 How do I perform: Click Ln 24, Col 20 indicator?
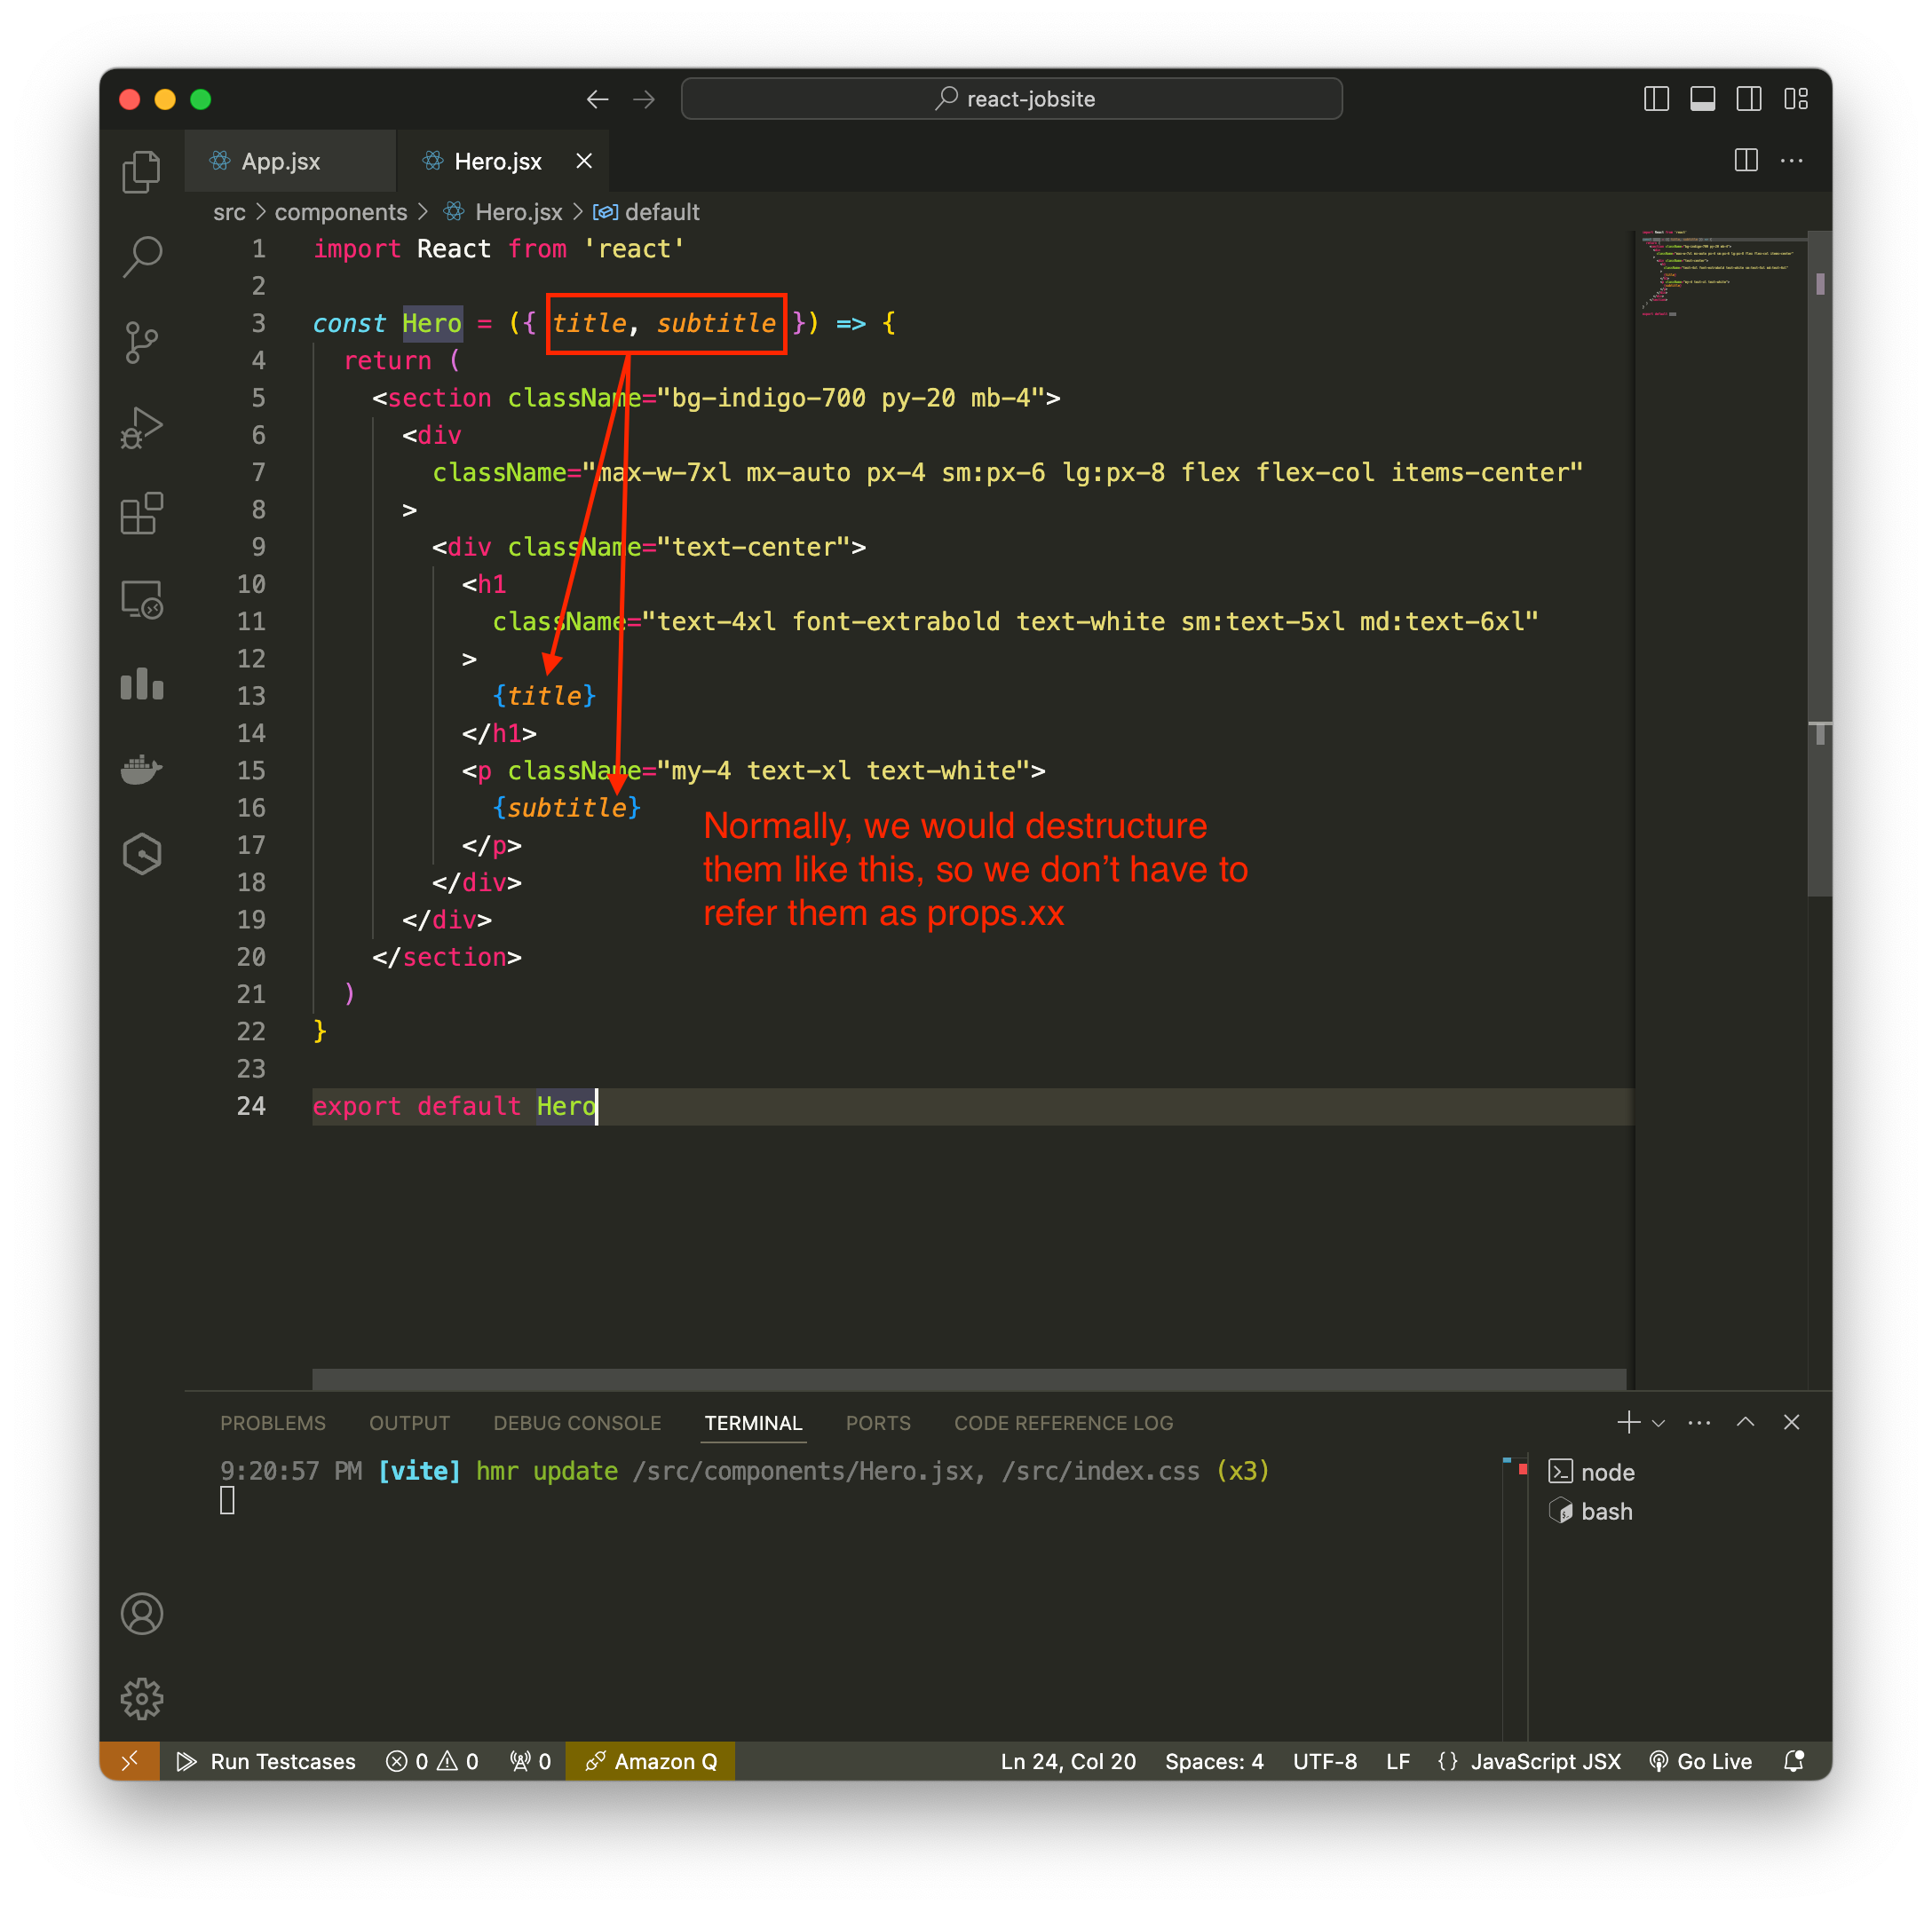point(1068,1761)
